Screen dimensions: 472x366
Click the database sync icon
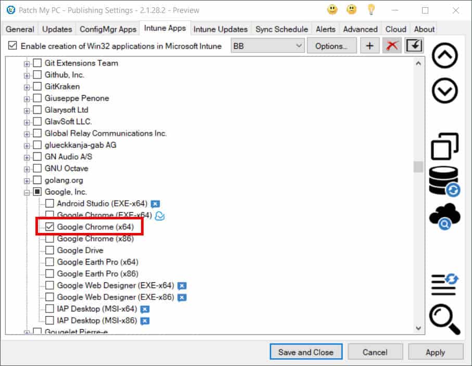444,181
